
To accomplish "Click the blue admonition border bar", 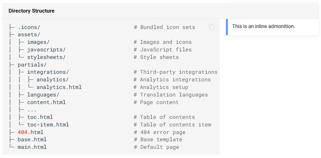I will [227, 27].
